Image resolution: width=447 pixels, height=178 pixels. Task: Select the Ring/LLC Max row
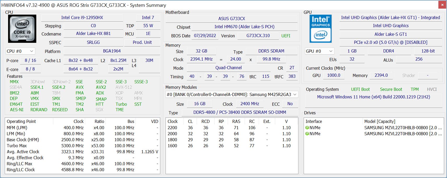[83, 164]
